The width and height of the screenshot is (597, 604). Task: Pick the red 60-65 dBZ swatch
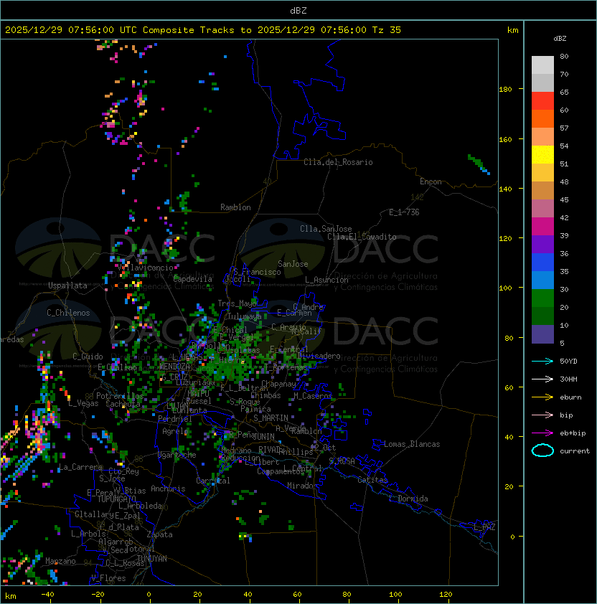click(x=542, y=101)
